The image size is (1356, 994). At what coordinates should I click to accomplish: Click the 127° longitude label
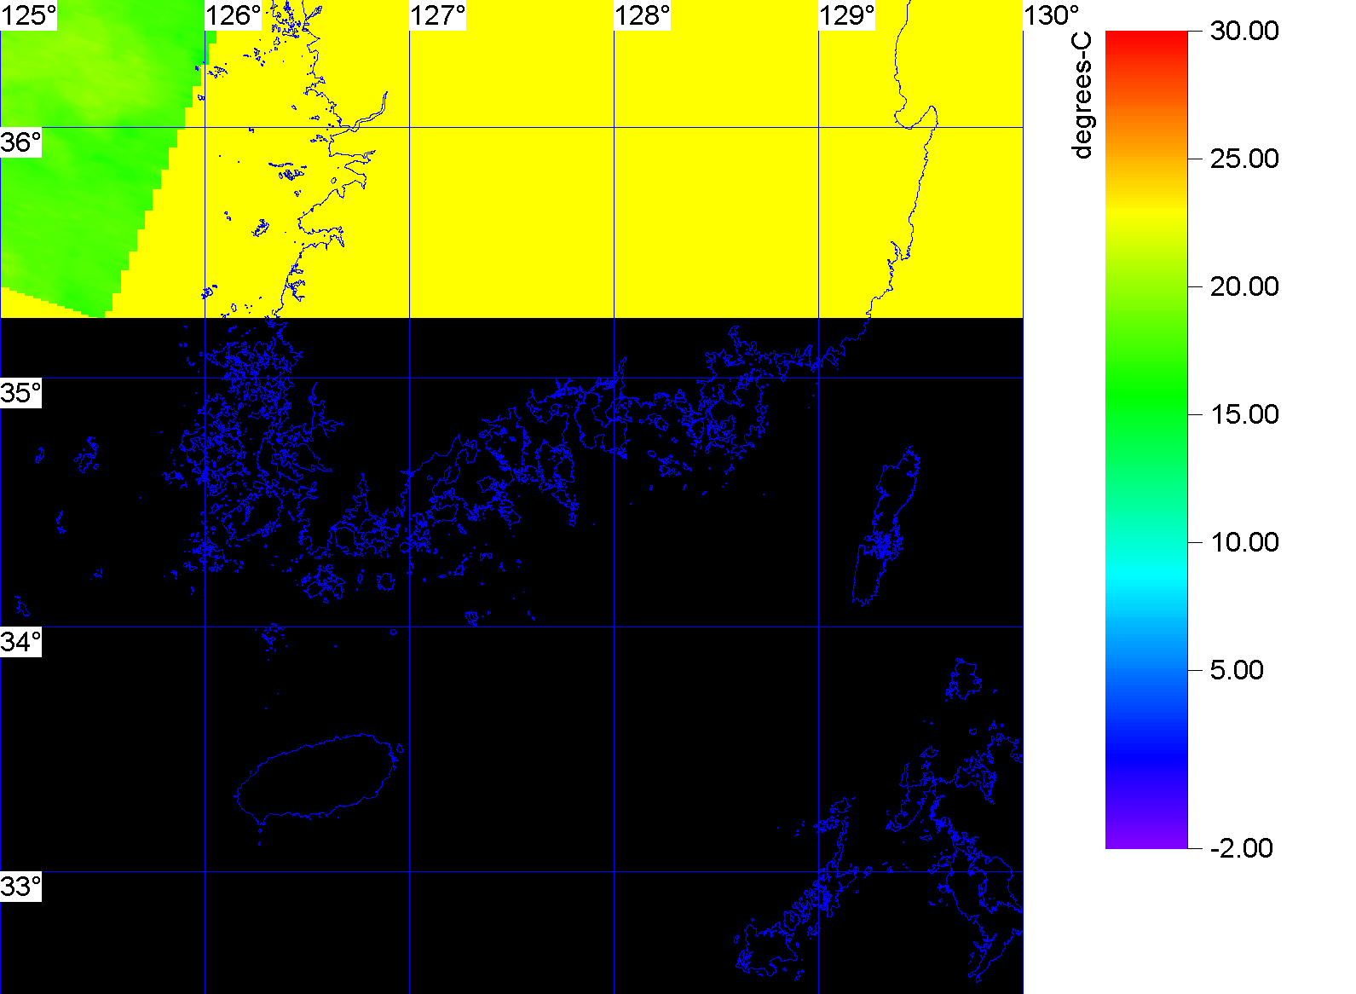click(x=438, y=15)
